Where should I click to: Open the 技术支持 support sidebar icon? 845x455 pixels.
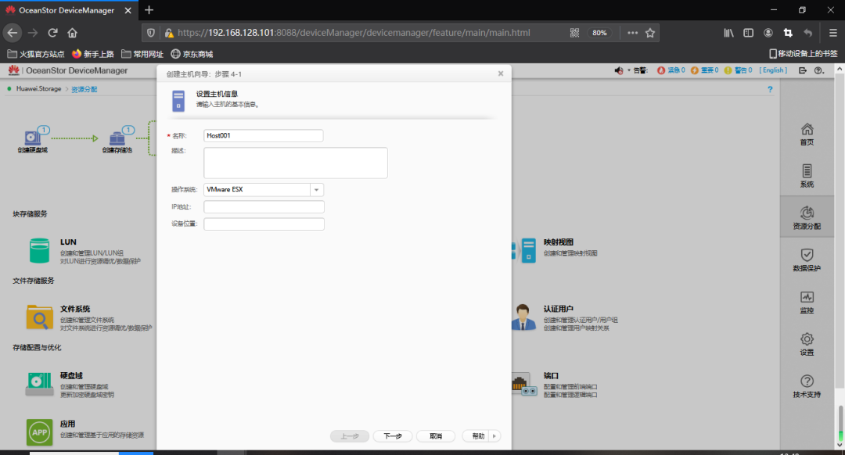807,382
